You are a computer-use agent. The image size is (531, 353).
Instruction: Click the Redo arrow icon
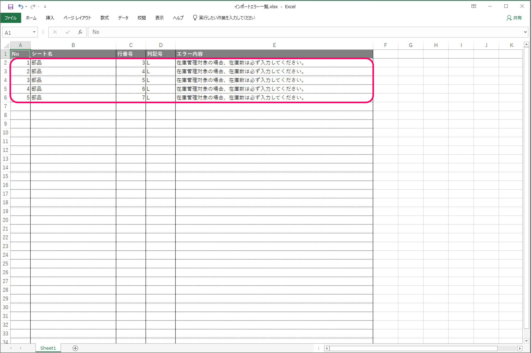[x=33, y=7]
